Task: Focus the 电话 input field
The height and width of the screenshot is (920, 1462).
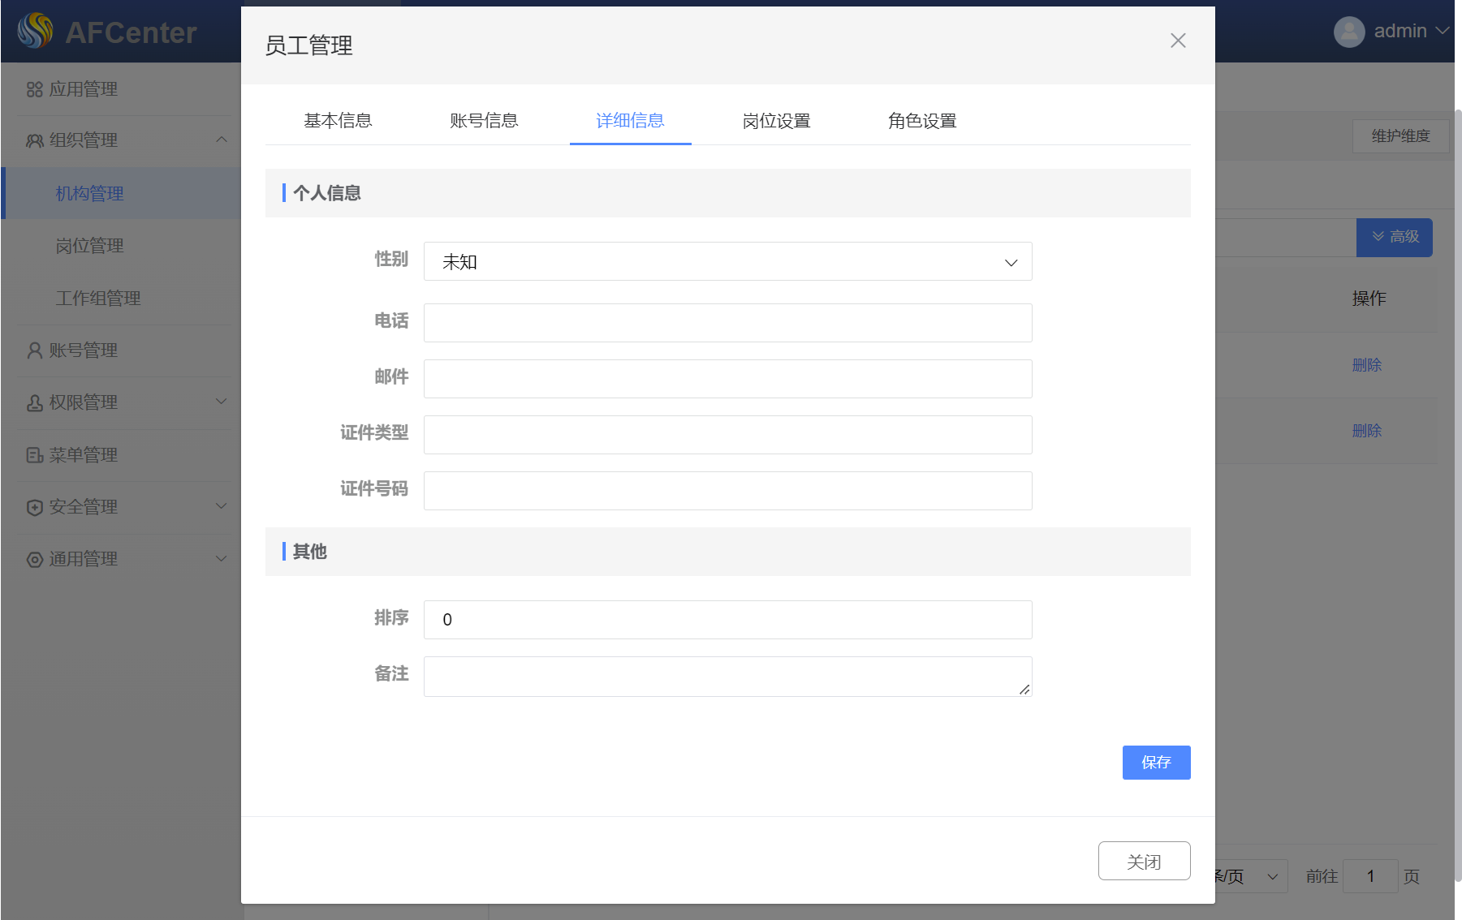Action: point(727,323)
